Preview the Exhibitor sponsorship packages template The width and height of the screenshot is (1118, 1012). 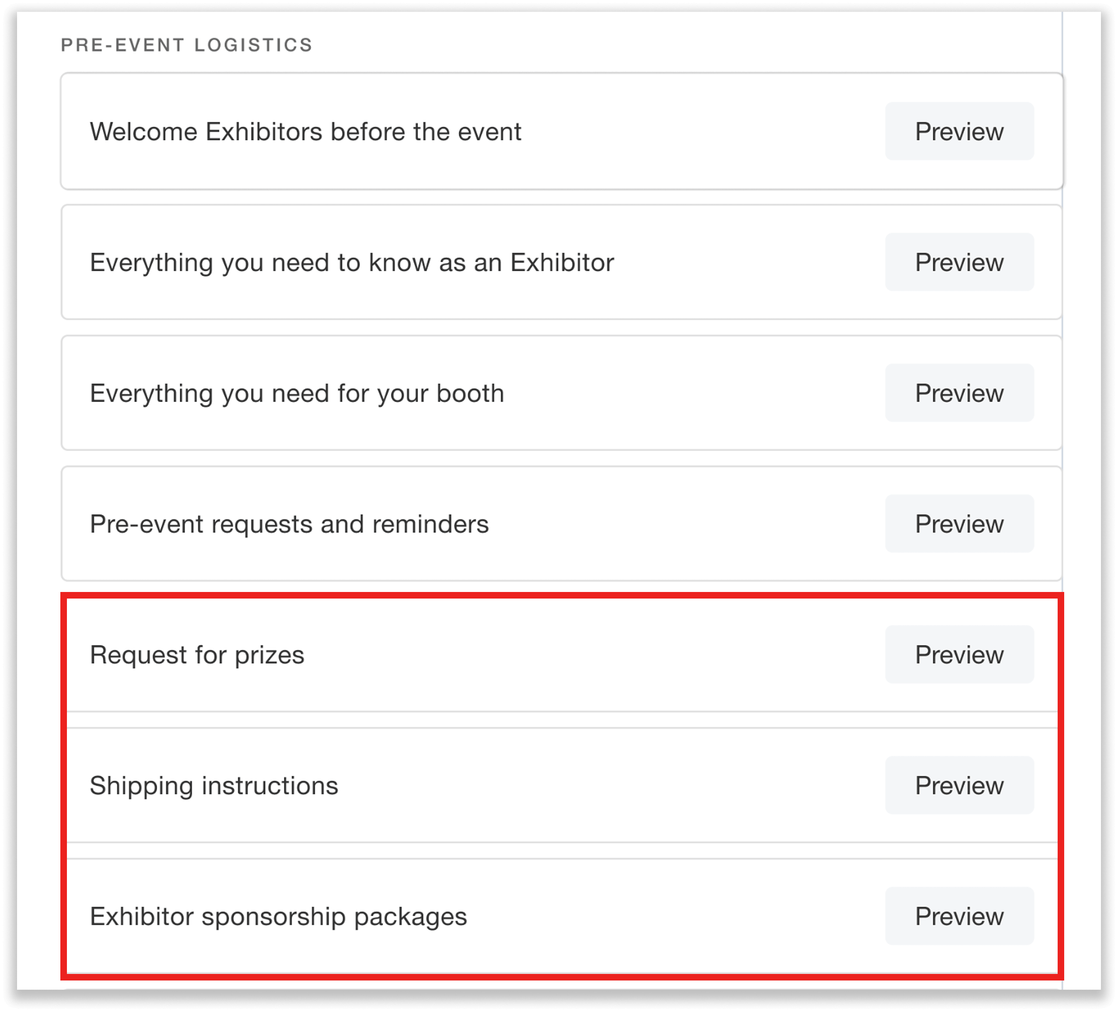(x=959, y=916)
